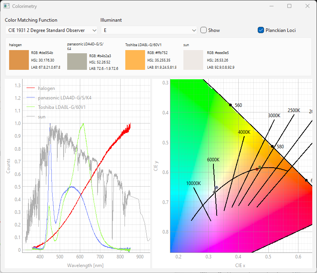317x273 pixels.
Task: Open the Color Matching Function dropdown
Action: [52, 30]
